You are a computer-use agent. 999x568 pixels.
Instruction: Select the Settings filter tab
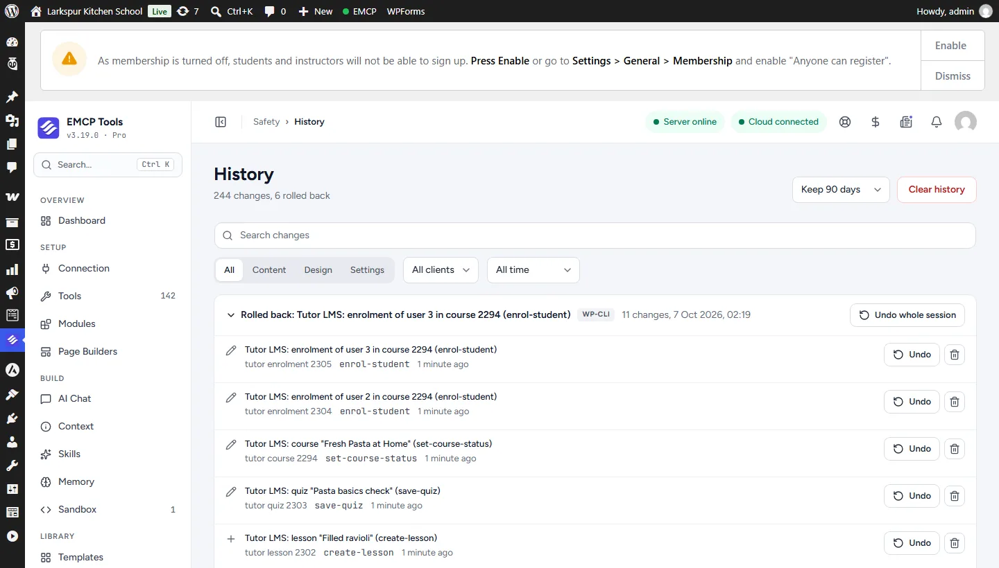(x=367, y=270)
